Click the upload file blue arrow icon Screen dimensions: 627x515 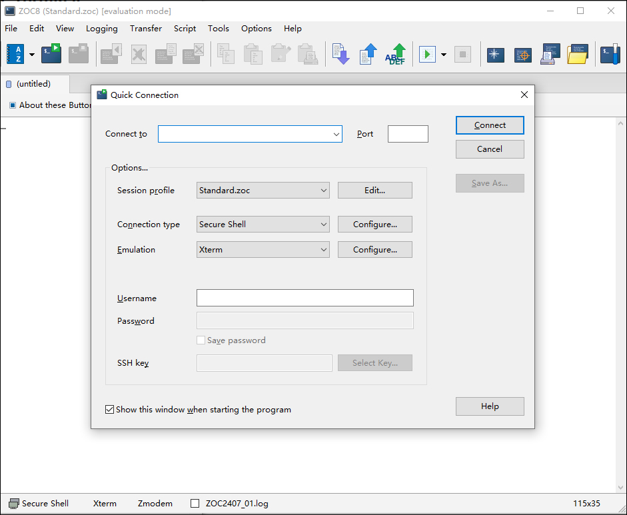pos(368,54)
